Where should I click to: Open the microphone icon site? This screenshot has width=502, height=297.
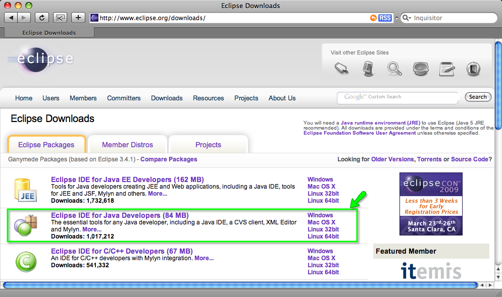368,69
